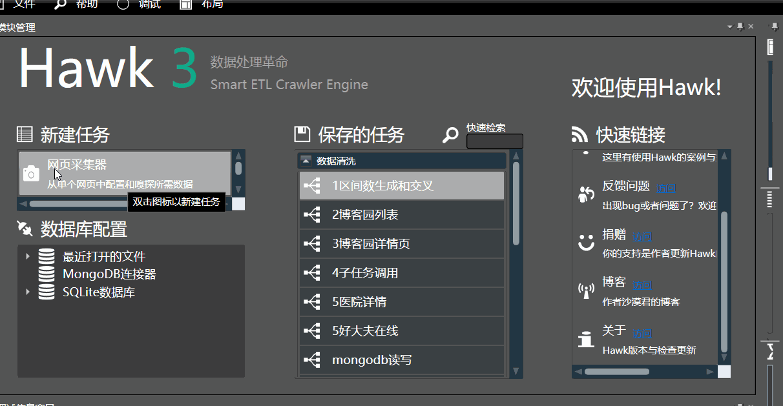Open the 捐赠 访问 link

pyautogui.click(x=642, y=236)
